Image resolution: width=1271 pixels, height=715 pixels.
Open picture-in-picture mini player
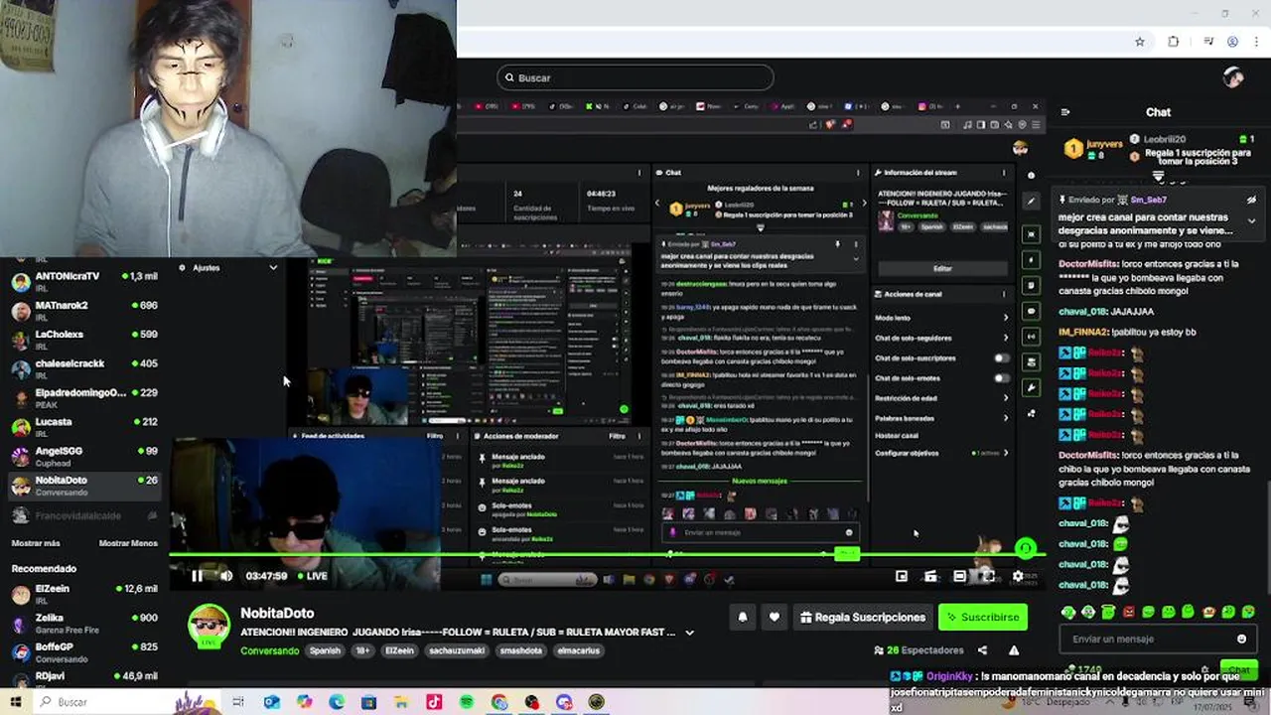pos(902,576)
